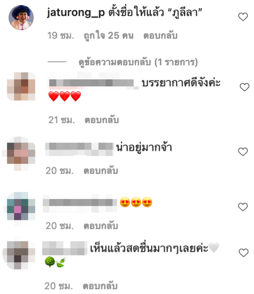Reply to the 21 ชม. comment
The height and width of the screenshot is (294, 254).
click(102, 120)
